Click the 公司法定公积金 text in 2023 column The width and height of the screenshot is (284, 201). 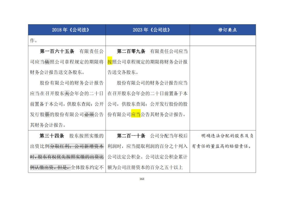tap(124, 157)
